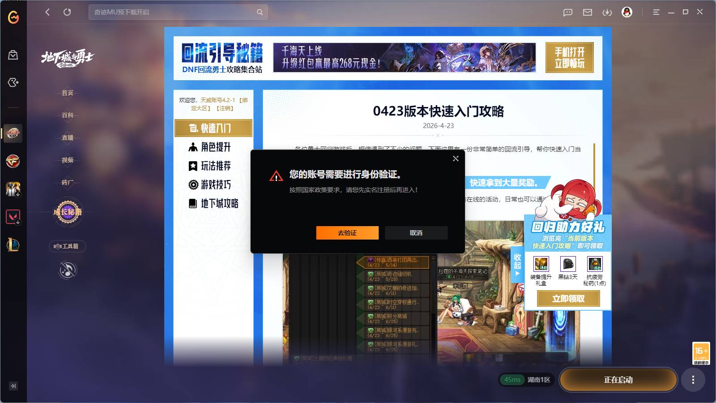
Task: Open the 砖厂 nav item
Action: [x=68, y=182]
